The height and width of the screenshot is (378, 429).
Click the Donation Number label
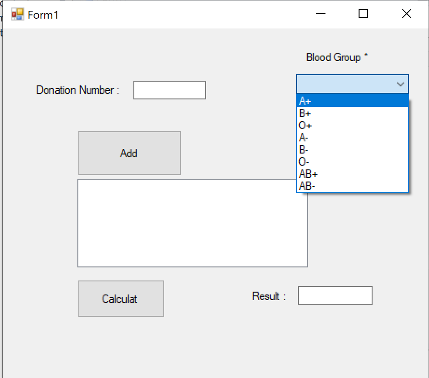(76, 90)
